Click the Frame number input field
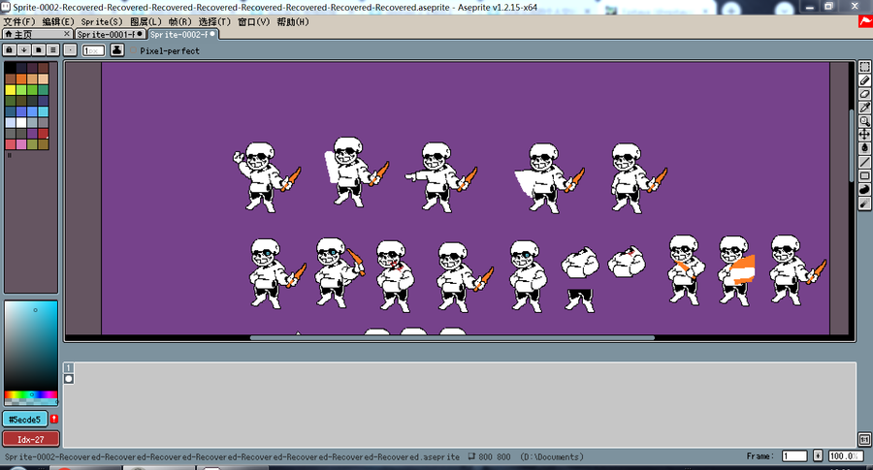Viewport: 873px width, 470px height. point(794,456)
